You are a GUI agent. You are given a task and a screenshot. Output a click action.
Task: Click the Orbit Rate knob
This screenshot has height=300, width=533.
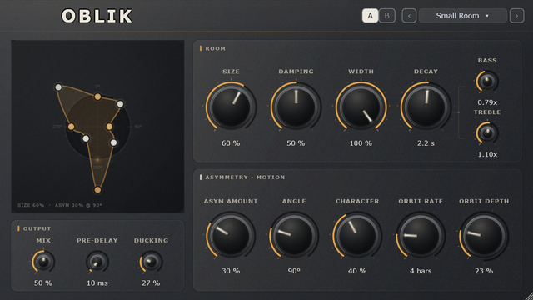point(421,235)
